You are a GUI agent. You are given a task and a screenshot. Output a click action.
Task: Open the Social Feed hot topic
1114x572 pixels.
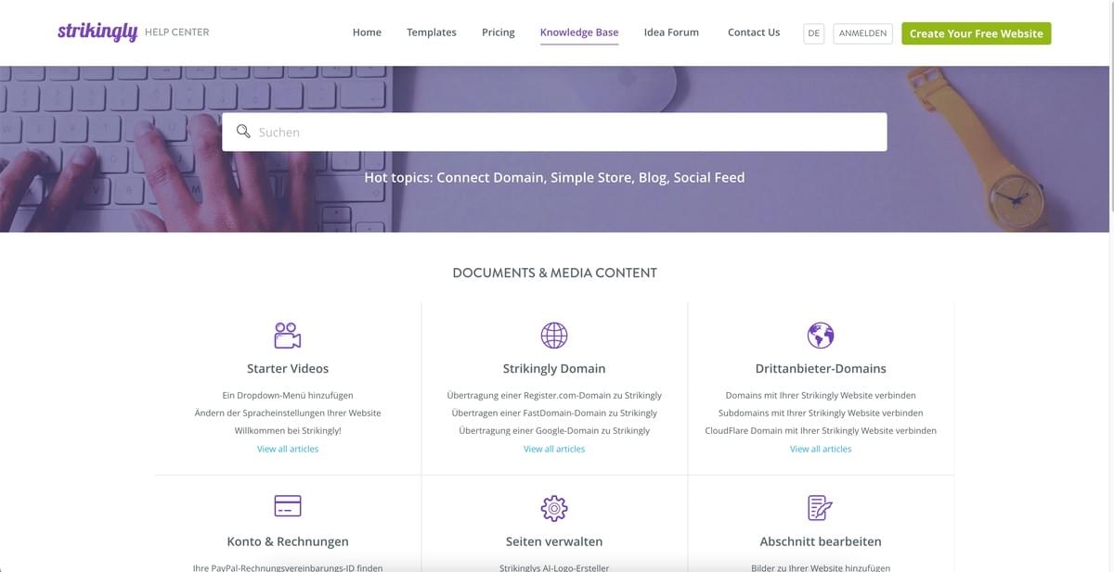pos(709,177)
